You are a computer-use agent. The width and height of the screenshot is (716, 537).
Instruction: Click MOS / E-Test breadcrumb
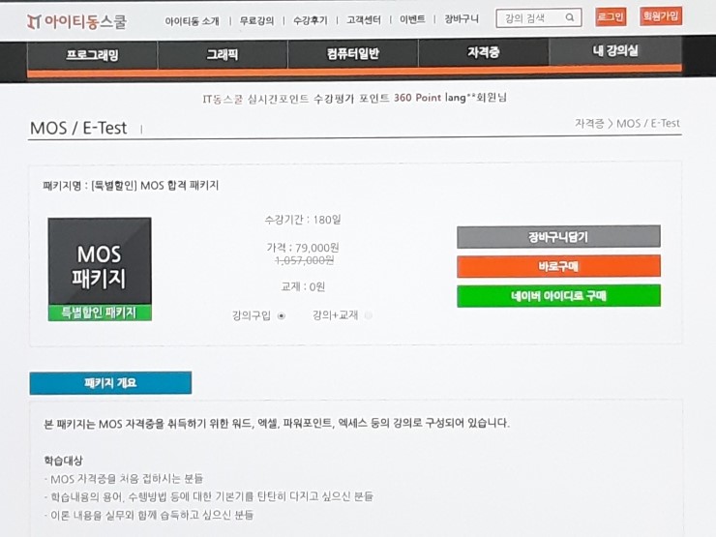(648, 123)
